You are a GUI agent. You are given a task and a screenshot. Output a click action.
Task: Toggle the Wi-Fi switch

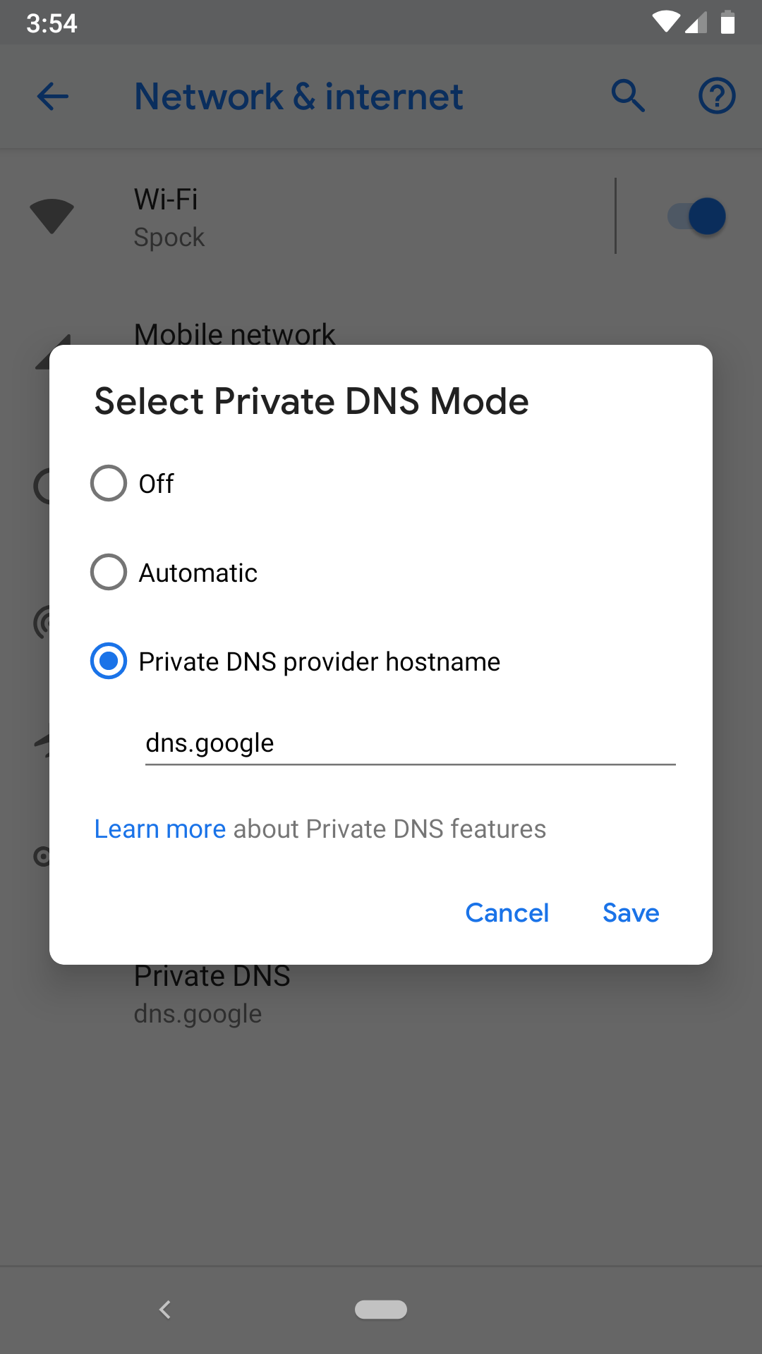[x=696, y=216]
